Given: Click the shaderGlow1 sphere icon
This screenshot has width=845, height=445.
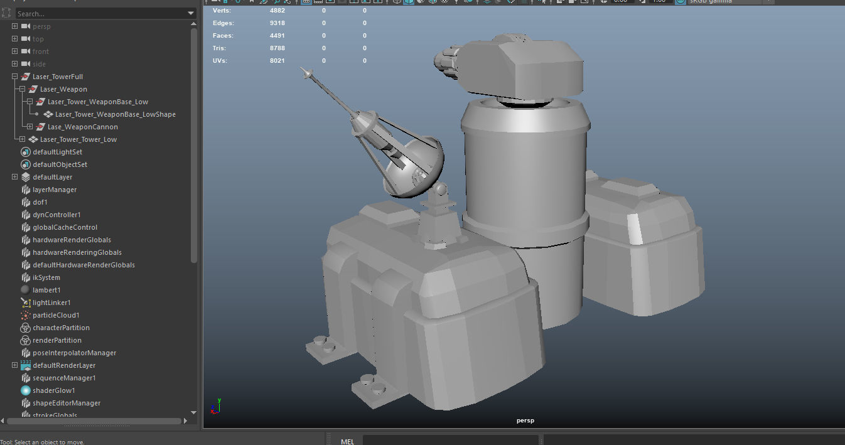Looking at the screenshot, I should 26,390.
